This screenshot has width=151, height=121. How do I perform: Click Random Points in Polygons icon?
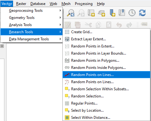click(x=67, y=60)
